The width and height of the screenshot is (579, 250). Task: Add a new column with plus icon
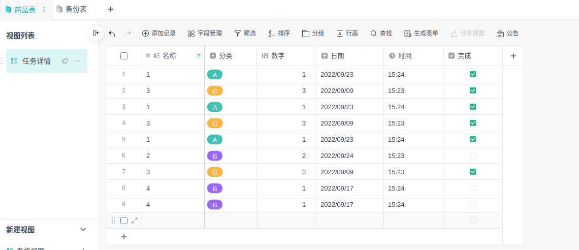coord(513,56)
